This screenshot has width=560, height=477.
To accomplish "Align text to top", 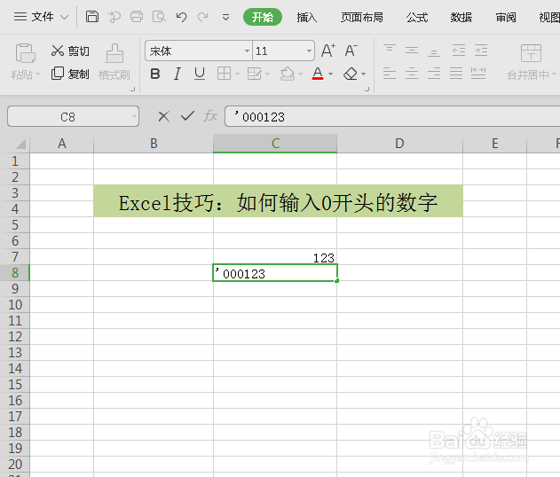I will (390, 51).
